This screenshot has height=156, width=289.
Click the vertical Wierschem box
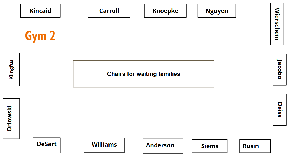coord(277,24)
